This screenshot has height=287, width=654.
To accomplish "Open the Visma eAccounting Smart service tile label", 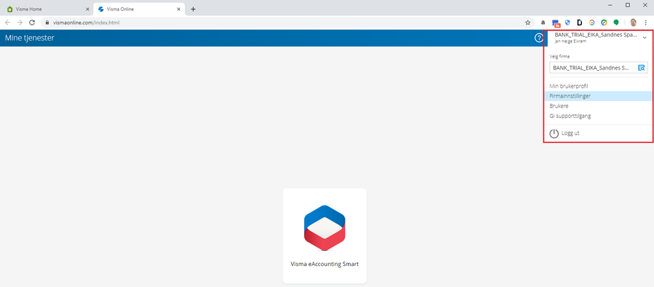I will (x=324, y=264).
